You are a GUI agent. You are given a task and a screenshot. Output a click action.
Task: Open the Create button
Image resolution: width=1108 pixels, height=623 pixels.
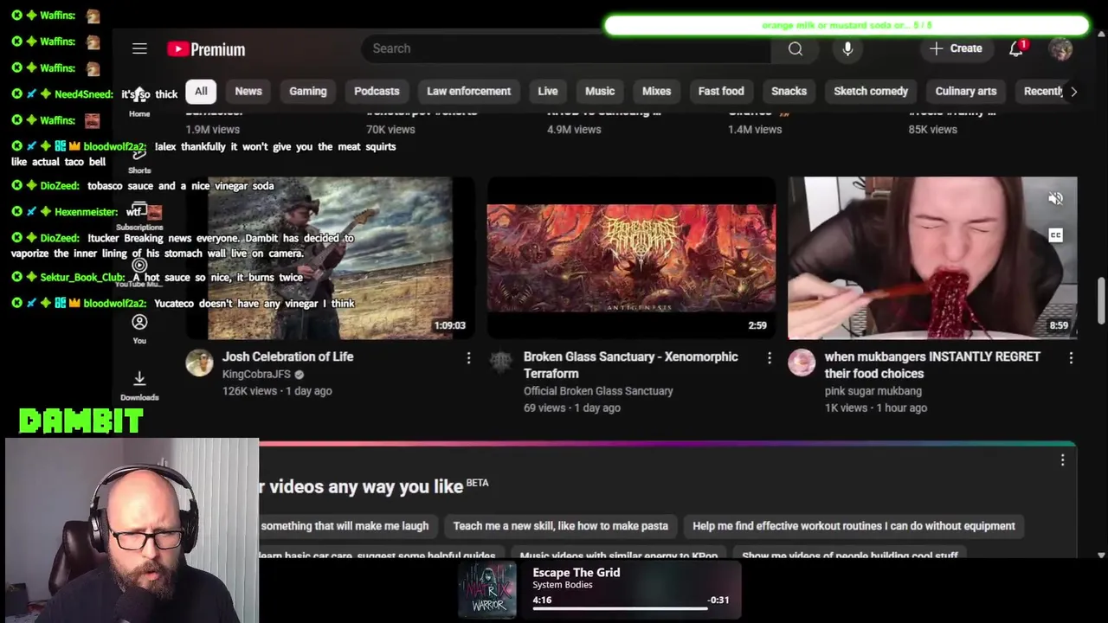(955, 48)
